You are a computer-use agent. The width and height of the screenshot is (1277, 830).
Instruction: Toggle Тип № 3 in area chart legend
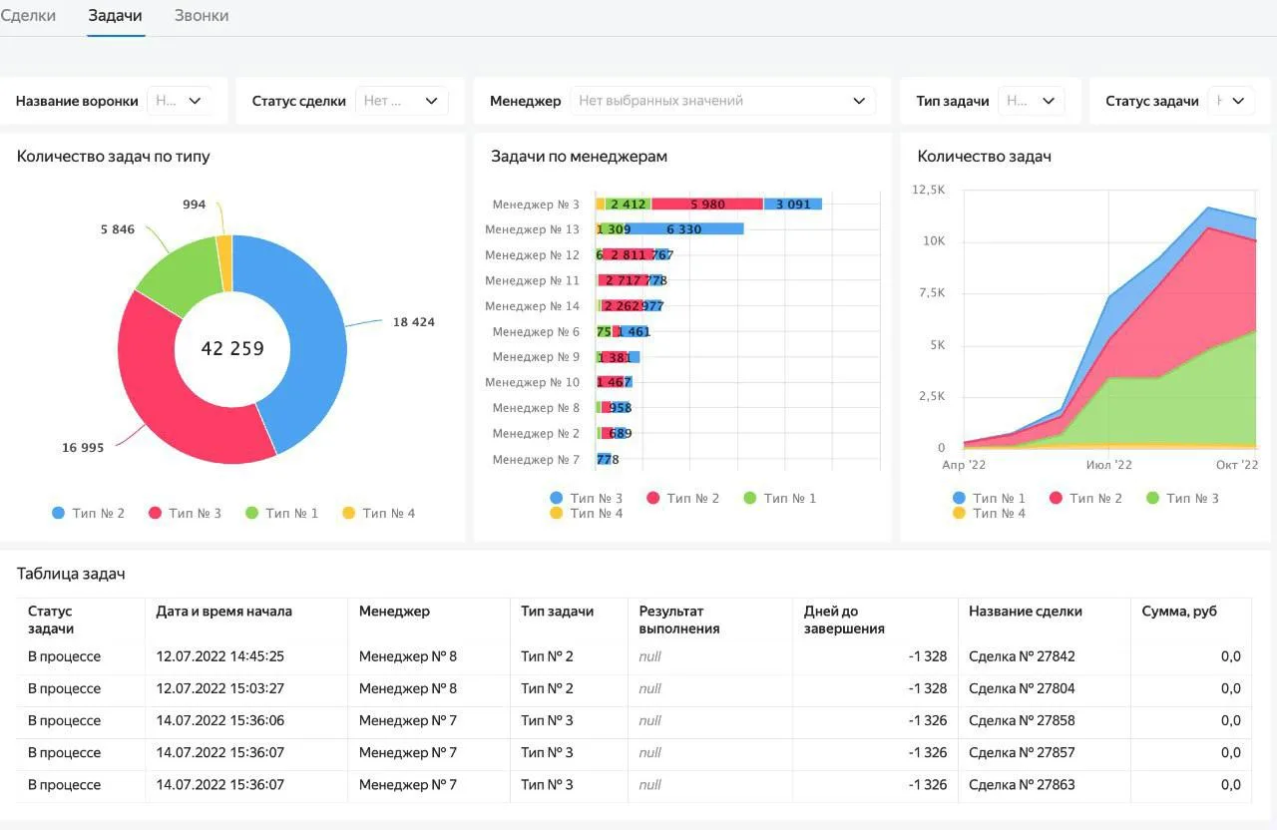(x=1182, y=498)
